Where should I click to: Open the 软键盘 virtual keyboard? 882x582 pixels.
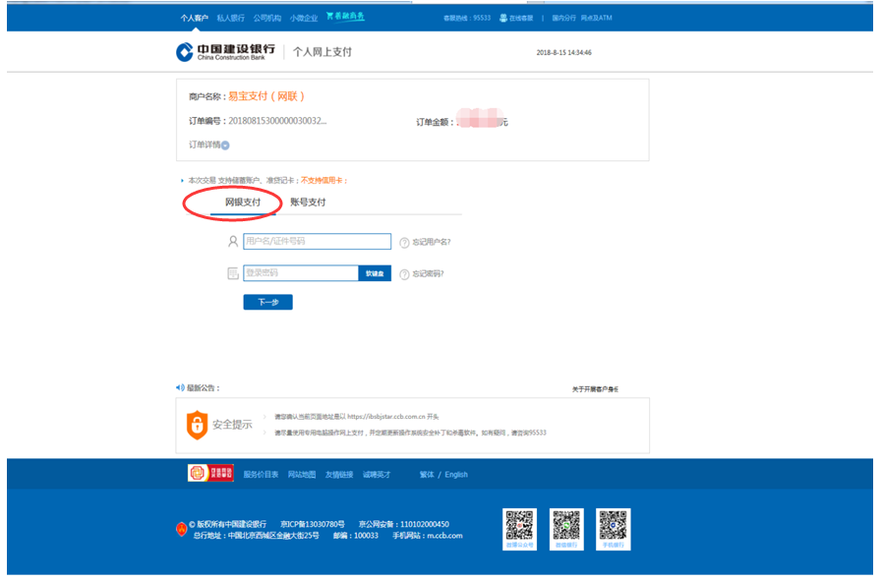[375, 272]
